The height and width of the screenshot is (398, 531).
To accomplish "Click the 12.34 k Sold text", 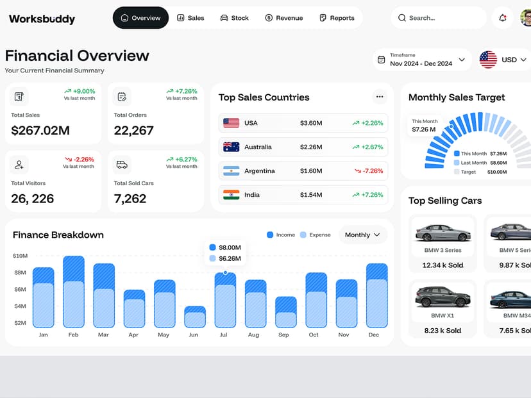I will pyautogui.click(x=443, y=265).
